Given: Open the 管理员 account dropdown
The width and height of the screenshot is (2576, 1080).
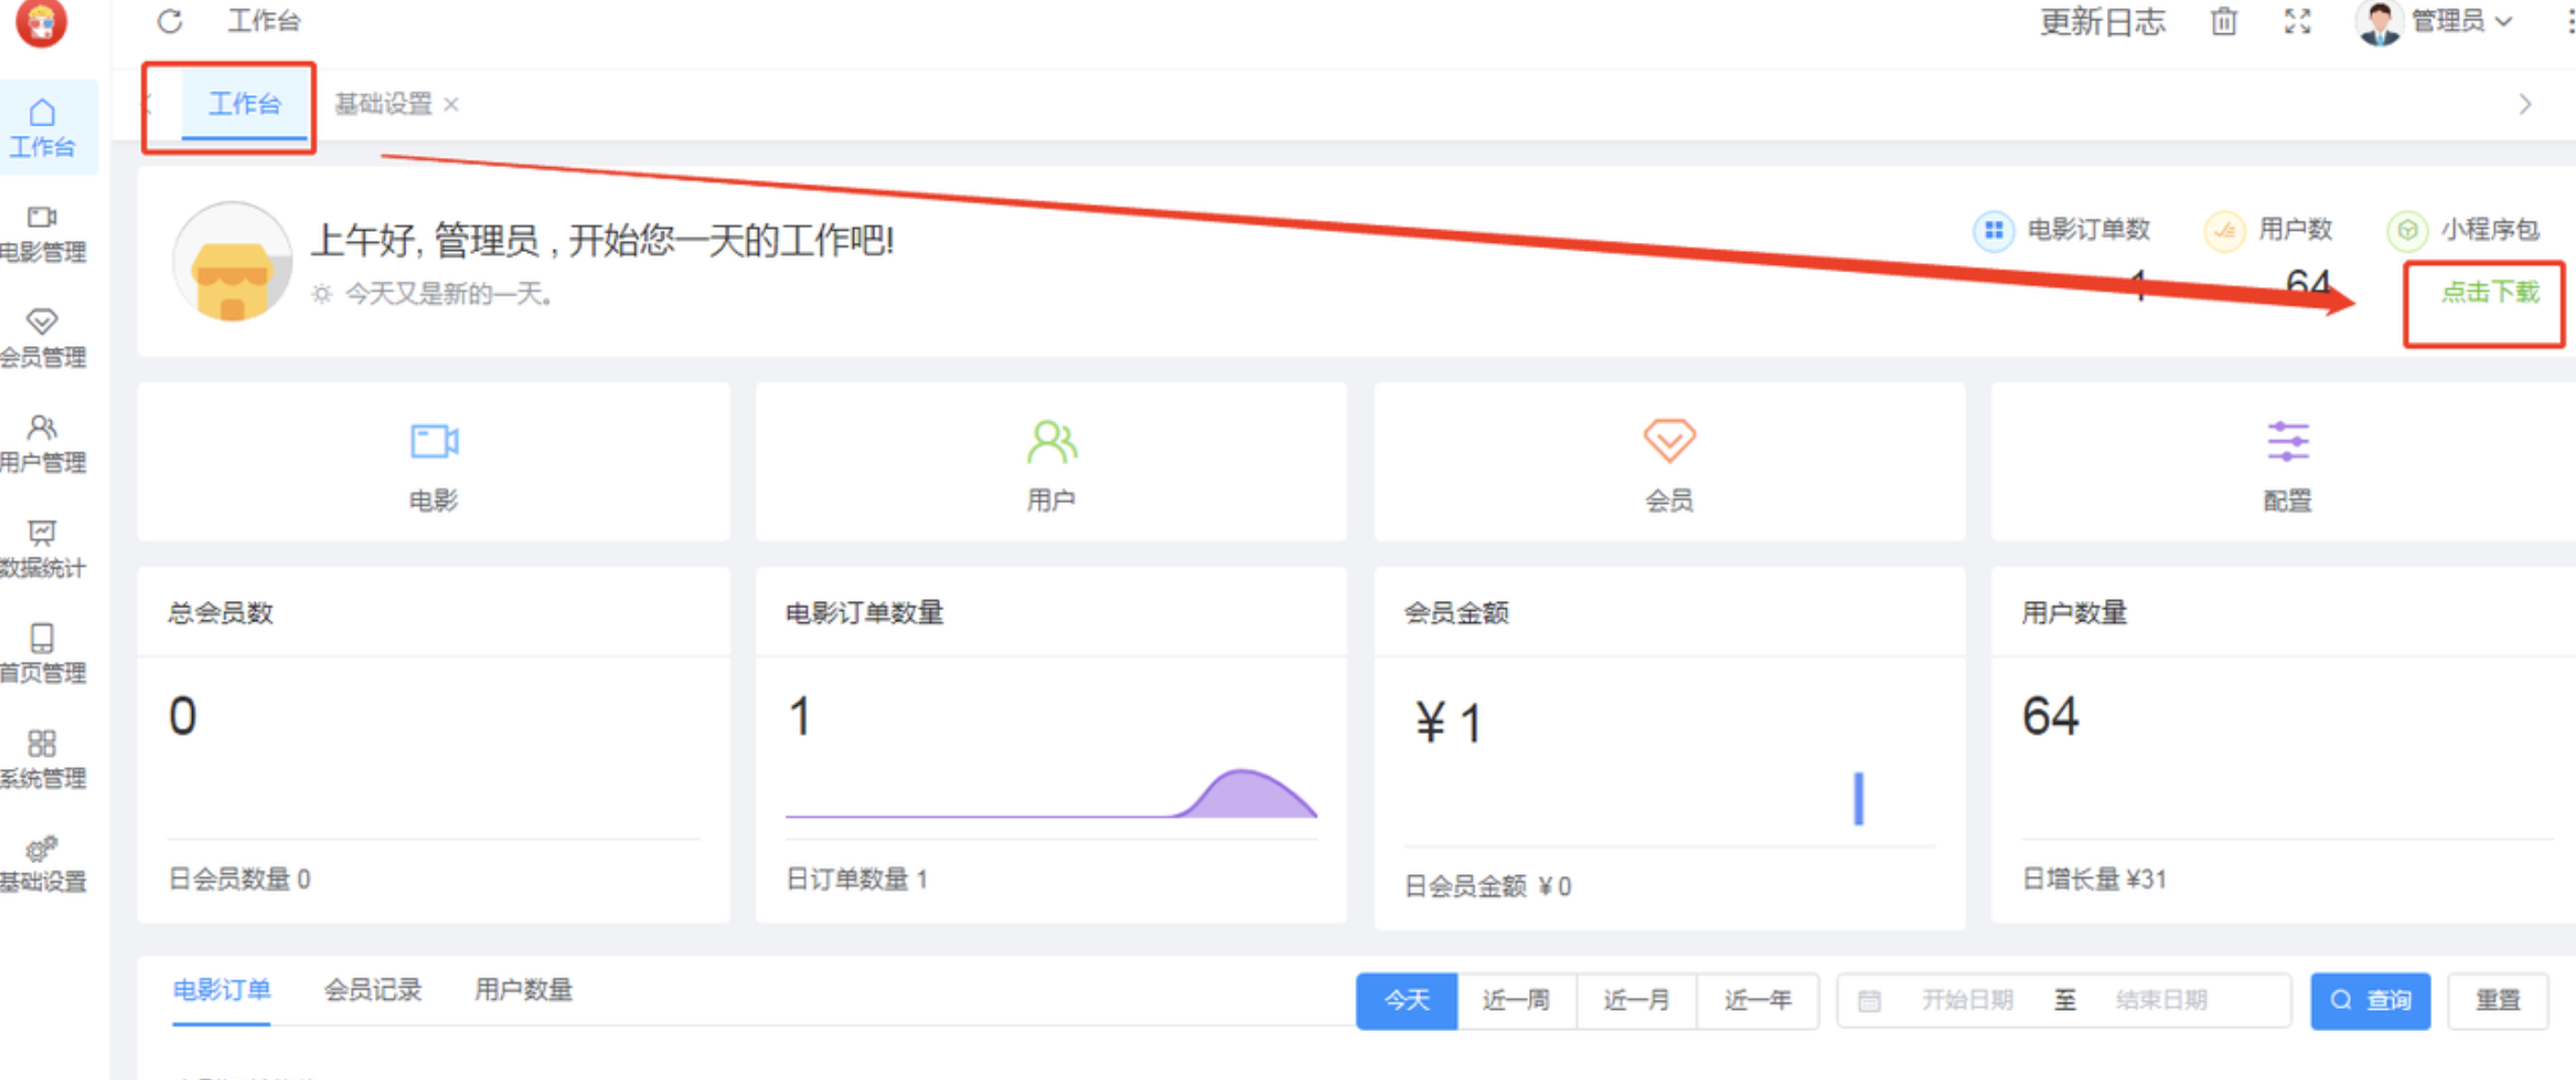Looking at the screenshot, I should [x=2448, y=22].
